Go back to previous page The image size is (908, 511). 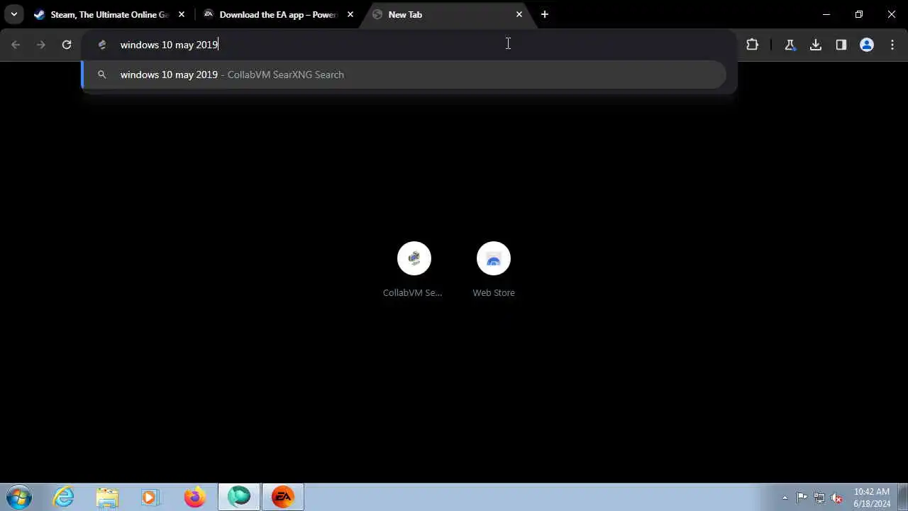(x=16, y=45)
